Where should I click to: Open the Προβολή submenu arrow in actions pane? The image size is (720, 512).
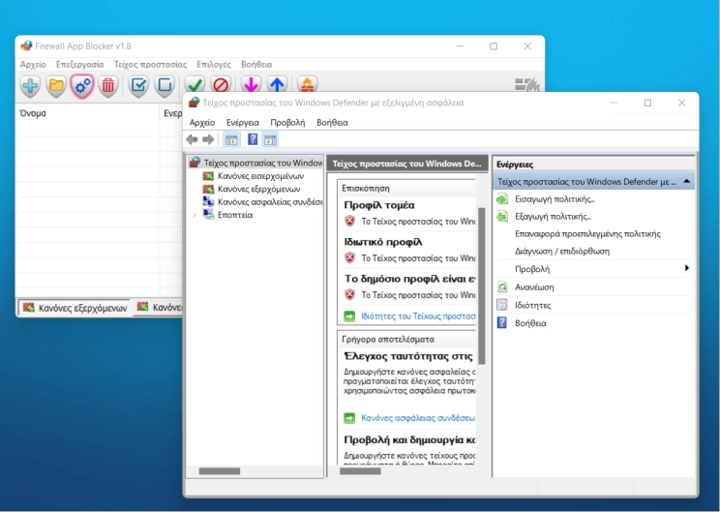pos(687,268)
